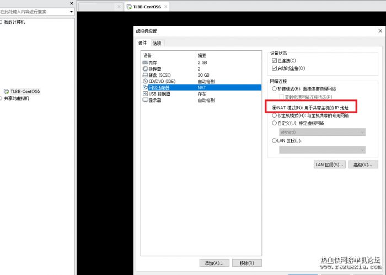Click the 30 GB hard disk summary
386x275 pixels.
[203, 75]
